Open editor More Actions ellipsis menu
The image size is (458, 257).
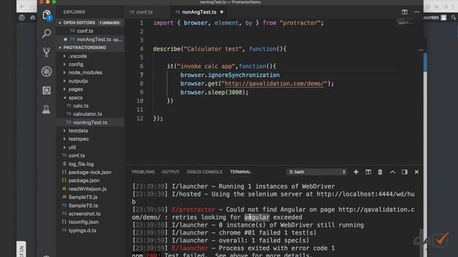click(x=416, y=12)
